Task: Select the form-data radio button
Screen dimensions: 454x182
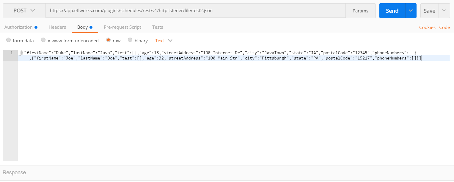Action: pos(8,40)
